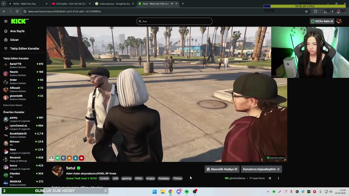Mute the Kick tab audio icon
The height and width of the screenshot is (196, 349).
pos(172,4)
